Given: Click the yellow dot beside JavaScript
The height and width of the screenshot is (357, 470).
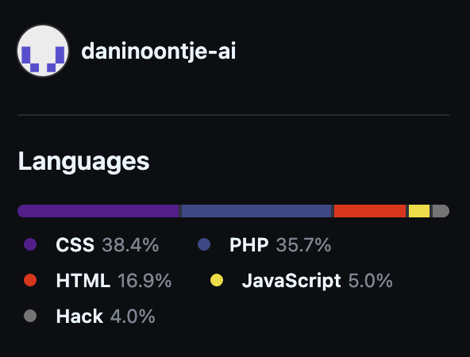Looking at the screenshot, I should pyautogui.click(x=217, y=280).
